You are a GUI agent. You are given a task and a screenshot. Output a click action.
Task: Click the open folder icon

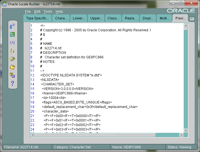[12, 59]
